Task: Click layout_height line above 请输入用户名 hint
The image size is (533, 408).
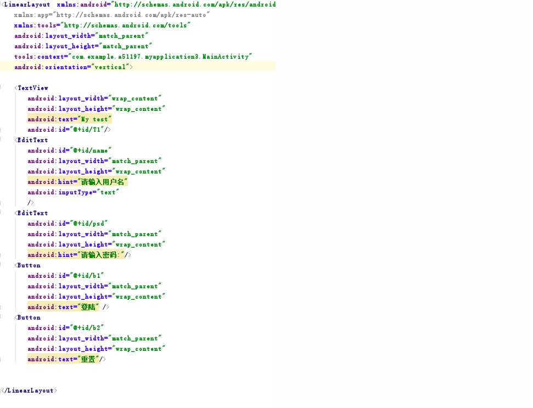Action: (96, 172)
